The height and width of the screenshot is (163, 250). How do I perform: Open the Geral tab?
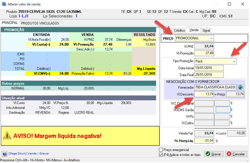coord(206,30)
